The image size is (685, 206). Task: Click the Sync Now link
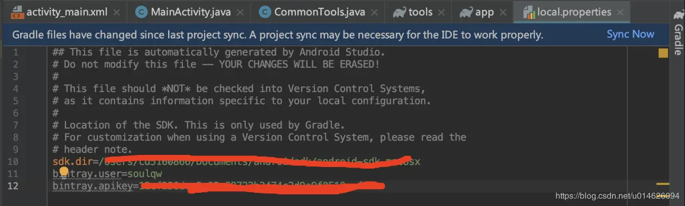point(631,34)
